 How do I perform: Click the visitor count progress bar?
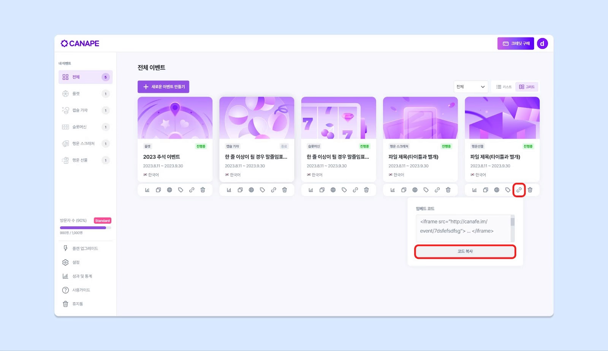(85, 228)
